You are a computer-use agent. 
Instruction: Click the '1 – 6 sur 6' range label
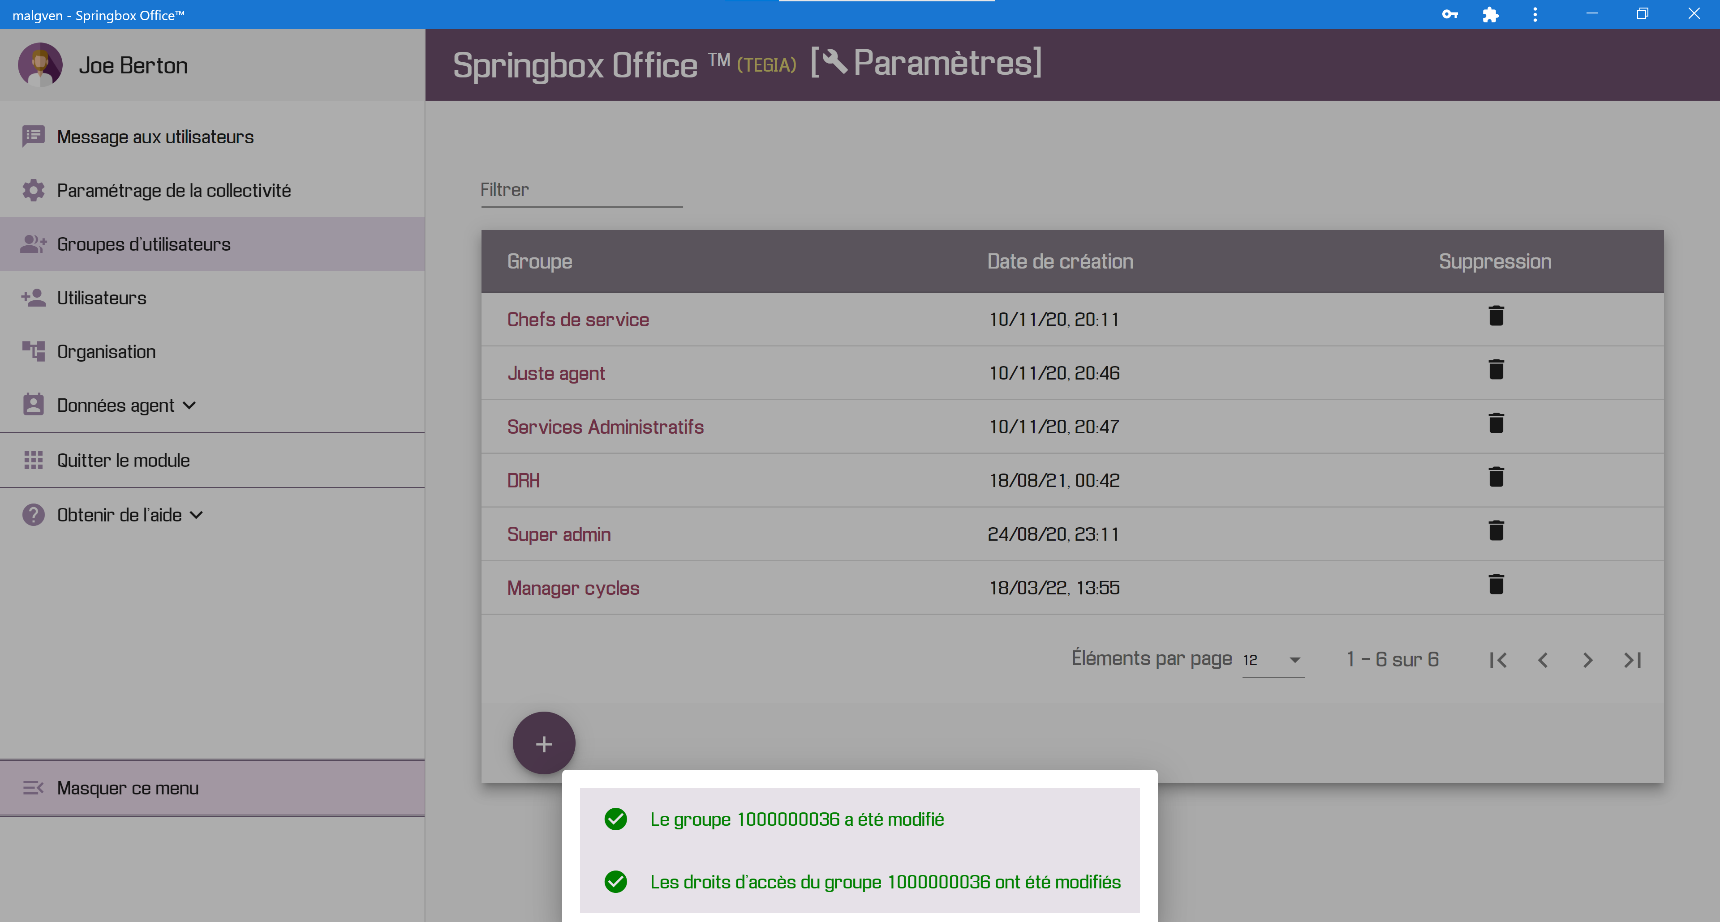tap(1392, 659)
